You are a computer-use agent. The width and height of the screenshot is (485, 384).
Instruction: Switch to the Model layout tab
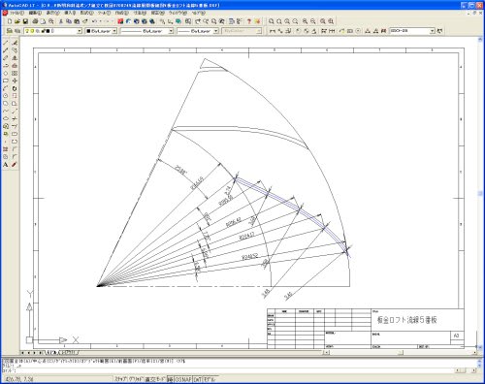click(52, 352)
